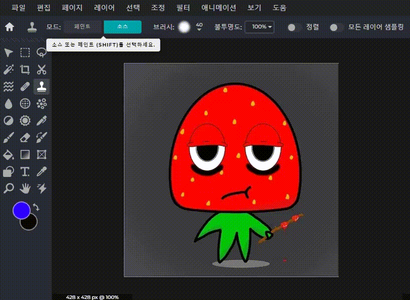Click the stamp icon in options bar

(32, 27)
